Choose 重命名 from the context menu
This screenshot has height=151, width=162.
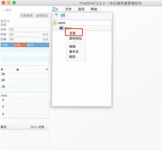click(x=74, y=52)
